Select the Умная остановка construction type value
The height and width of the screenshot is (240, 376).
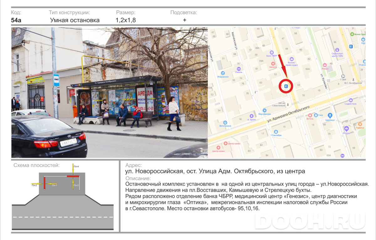pos(75,20)
